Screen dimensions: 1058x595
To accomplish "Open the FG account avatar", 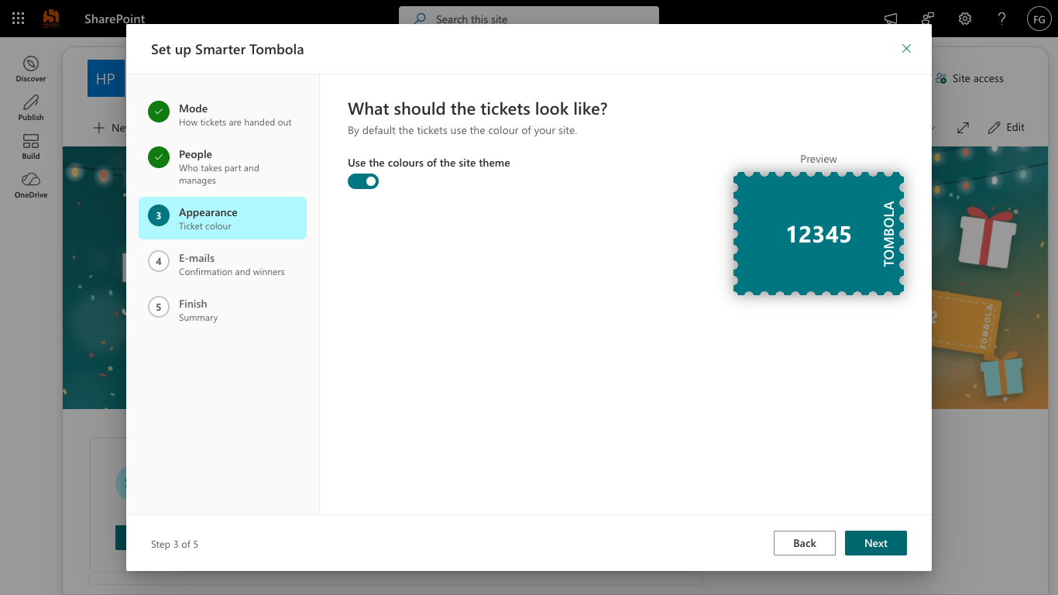I will (x=1039, y=19).
